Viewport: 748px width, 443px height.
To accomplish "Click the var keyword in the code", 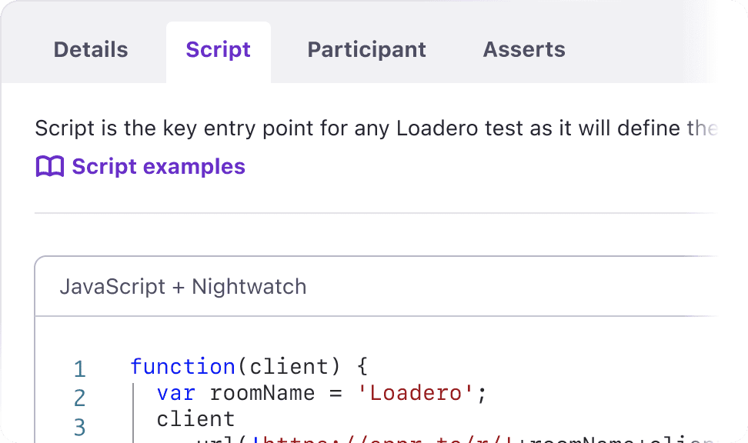I will click(x=176, y=394).
